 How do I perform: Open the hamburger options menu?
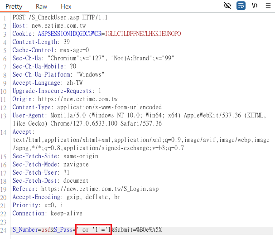click(x=268, y=5)
